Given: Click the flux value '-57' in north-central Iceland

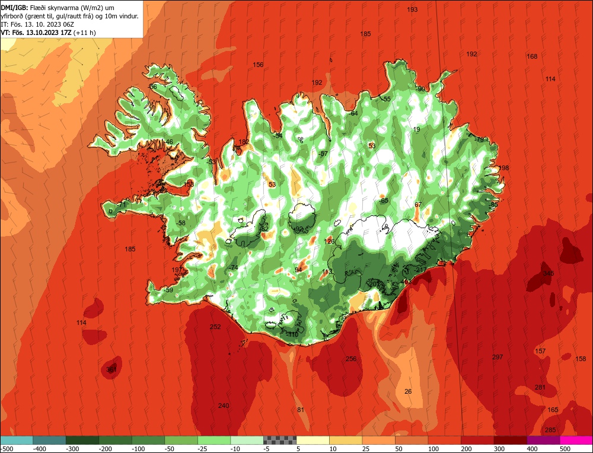Looking at the screenshot, I should pos(323,154).
